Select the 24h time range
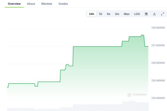Viewport: 167px width, 111px height. (92, 14)
